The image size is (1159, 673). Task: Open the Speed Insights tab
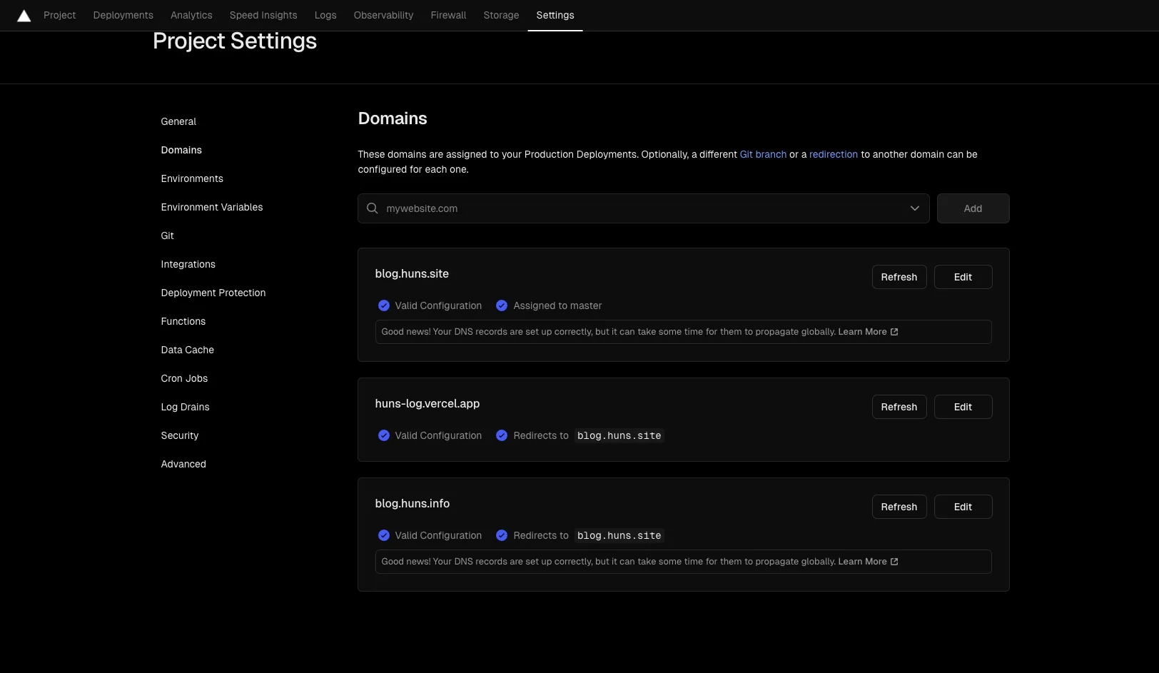[x=263, y=15]
